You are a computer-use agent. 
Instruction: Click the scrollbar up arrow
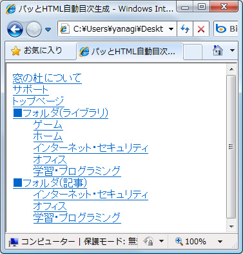tap(231, 69)
